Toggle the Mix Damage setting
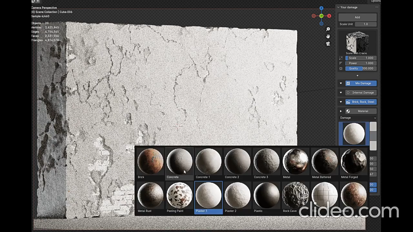Image resolution: width=413 pixels, height=232 pixels. [x=363, y=83]
